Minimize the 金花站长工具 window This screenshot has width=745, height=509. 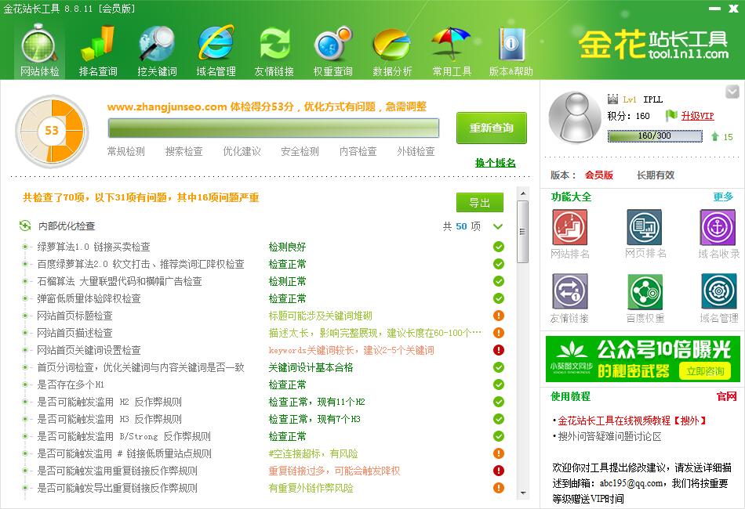715,9
